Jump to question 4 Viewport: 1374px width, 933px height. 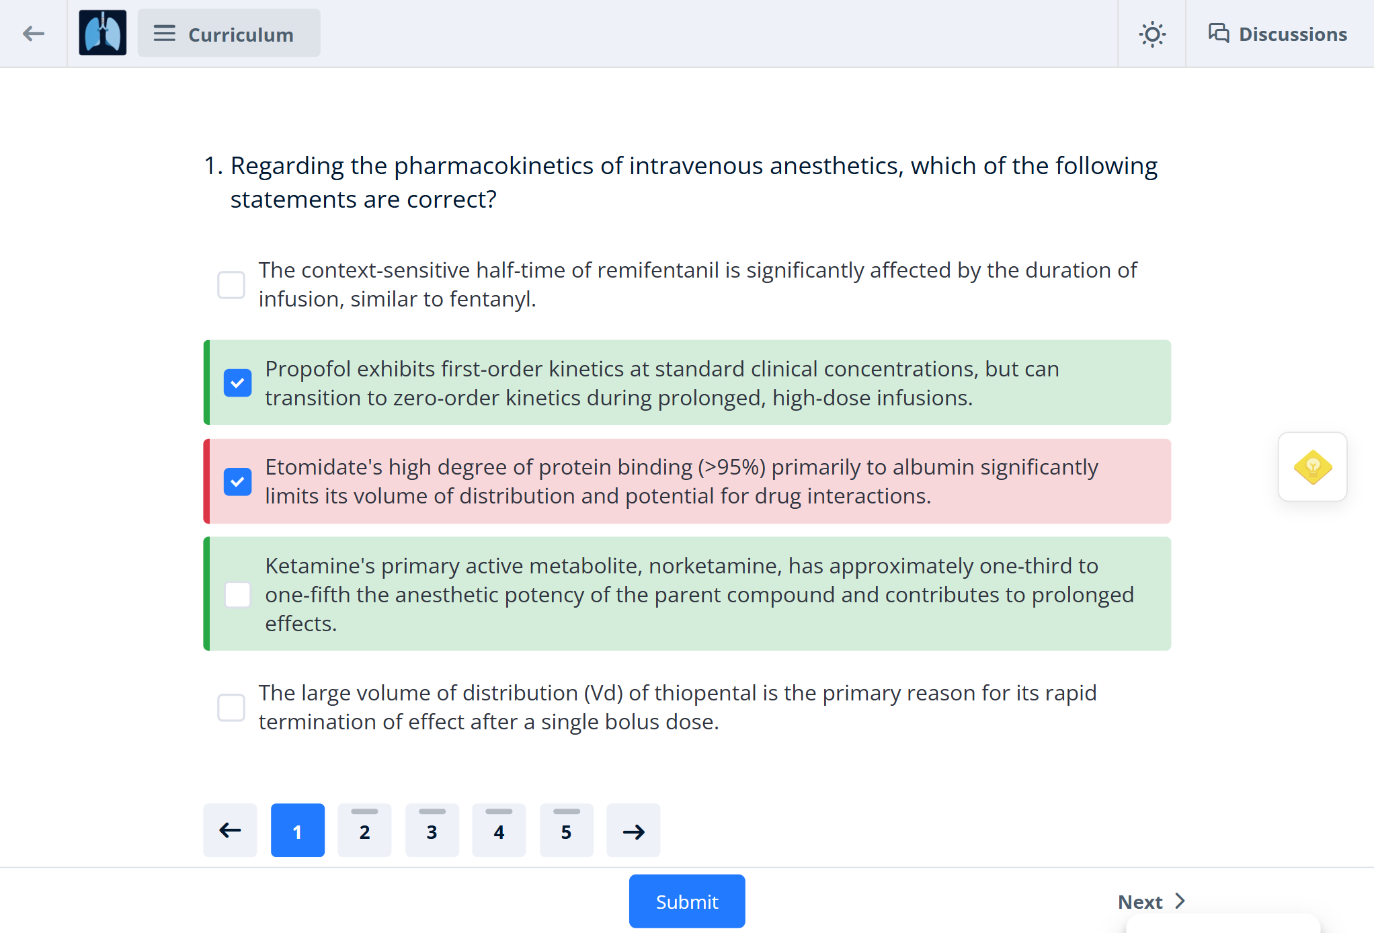click(x=499, y=831)
